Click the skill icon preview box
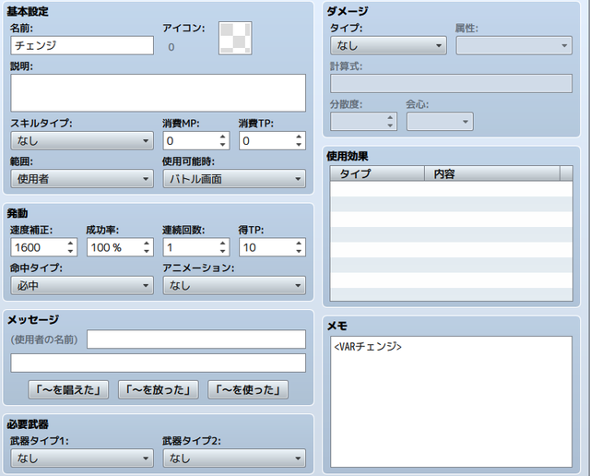Image resolution: width=590 pixels, height=476 pixels. (x=235, y=38)
